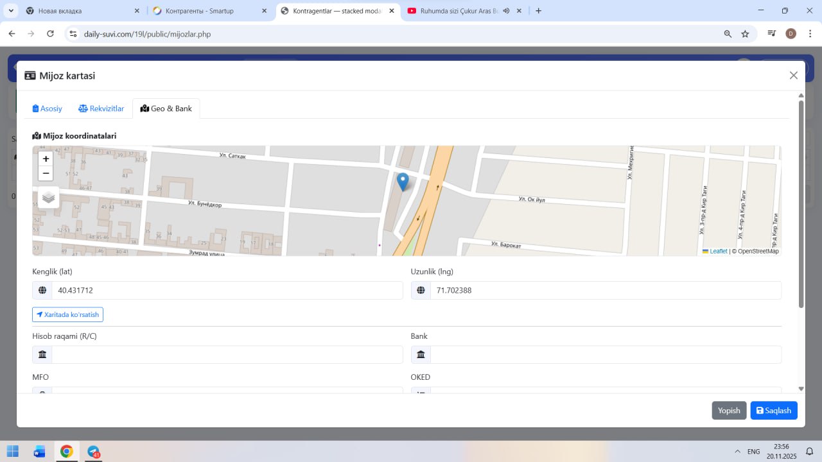Save changes with Saqlash button

point(773,411)
